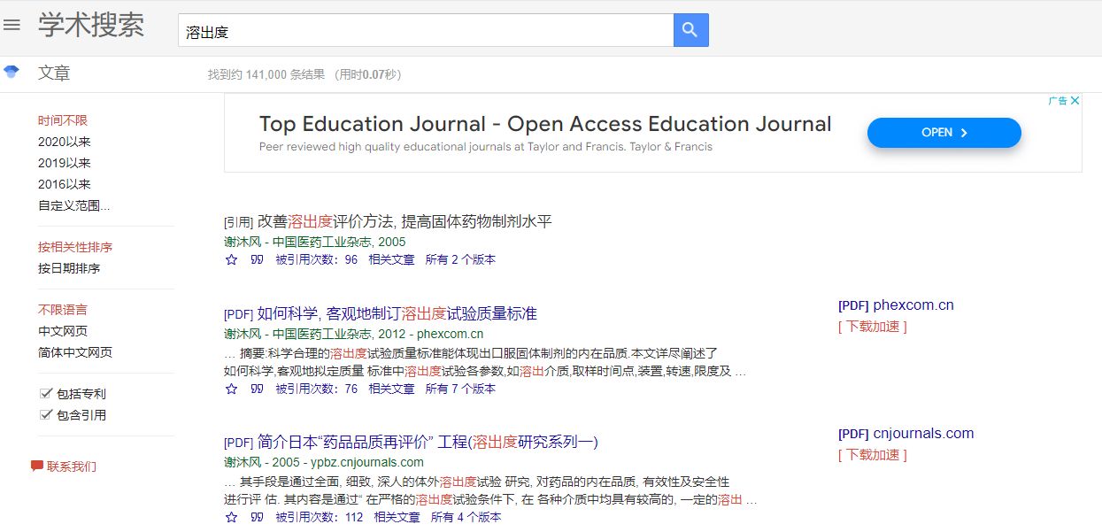The image size is (1102, 532).
Task: Open result title 改善溶出度评价方法
Action: tap(405, 221)
